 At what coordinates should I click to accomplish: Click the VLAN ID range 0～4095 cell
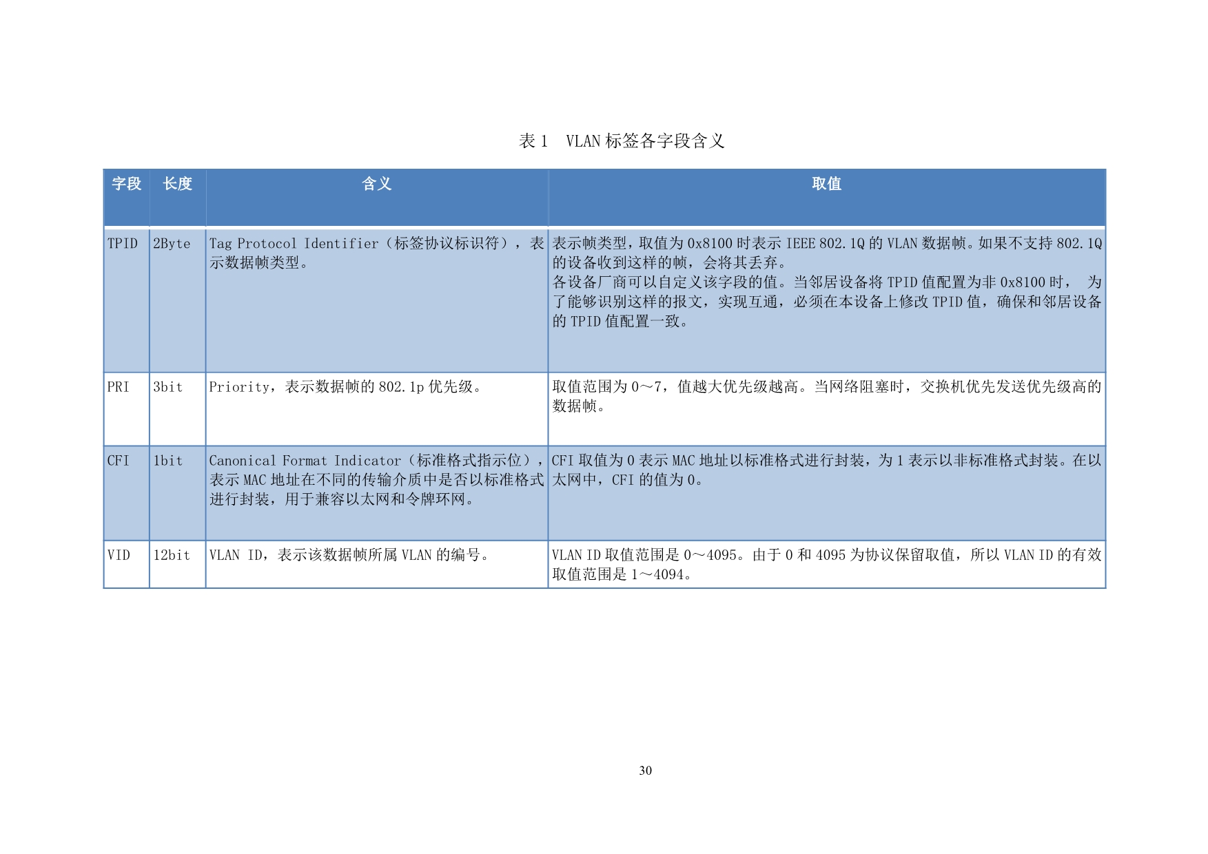(826, 564)
